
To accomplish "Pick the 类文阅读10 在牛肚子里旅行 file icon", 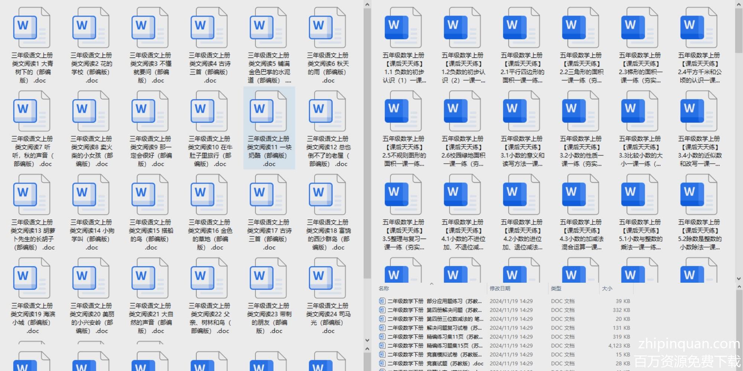I will click(x=209, y=111).
